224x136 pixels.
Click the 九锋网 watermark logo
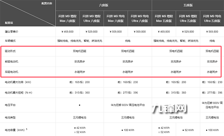coord(169,109)
